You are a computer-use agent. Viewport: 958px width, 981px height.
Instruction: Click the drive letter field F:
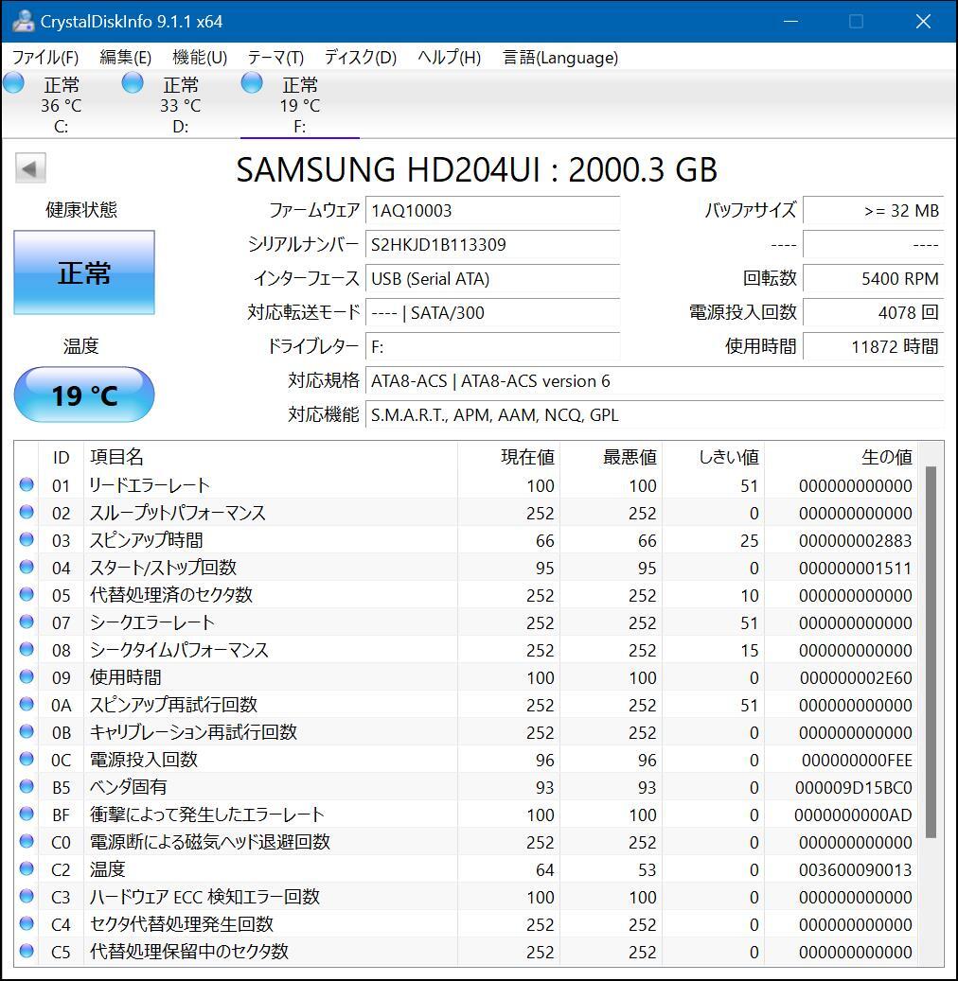coord(492,346)
